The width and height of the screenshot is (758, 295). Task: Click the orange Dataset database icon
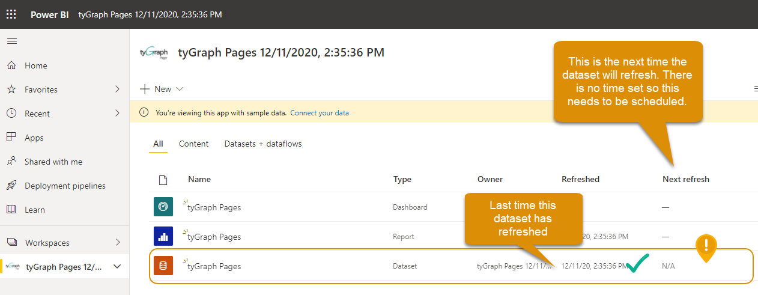pos(163,266)
